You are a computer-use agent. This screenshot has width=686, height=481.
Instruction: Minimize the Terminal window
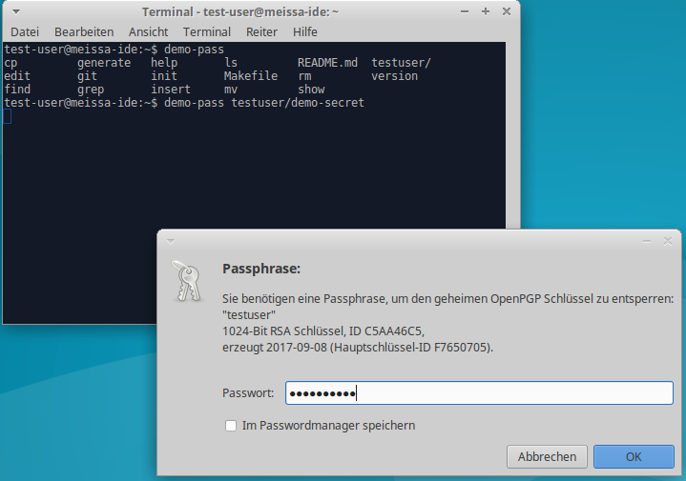[464, 11]
